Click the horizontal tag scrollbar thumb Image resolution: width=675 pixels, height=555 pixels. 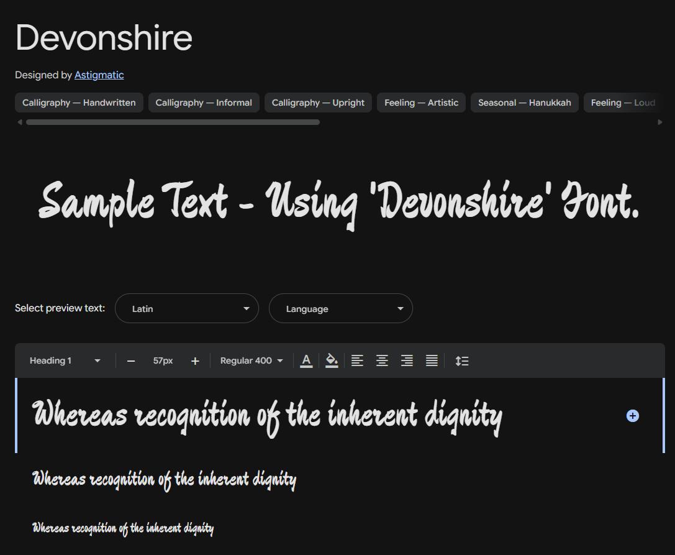pos(173,122)
